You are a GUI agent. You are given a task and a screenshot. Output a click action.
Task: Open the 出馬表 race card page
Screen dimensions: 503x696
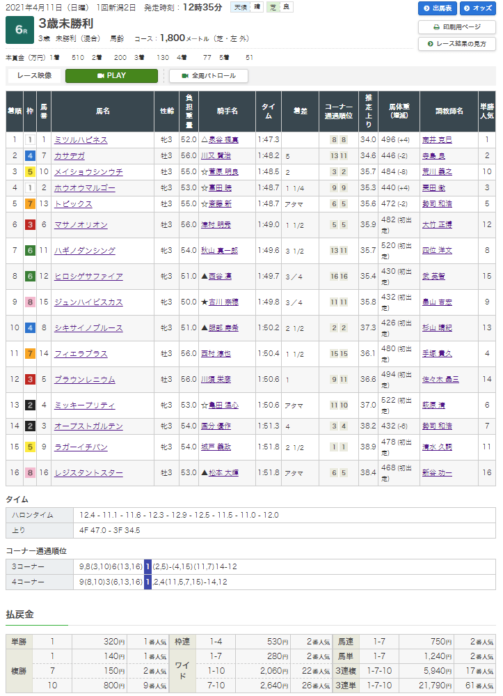click(437, 8)
